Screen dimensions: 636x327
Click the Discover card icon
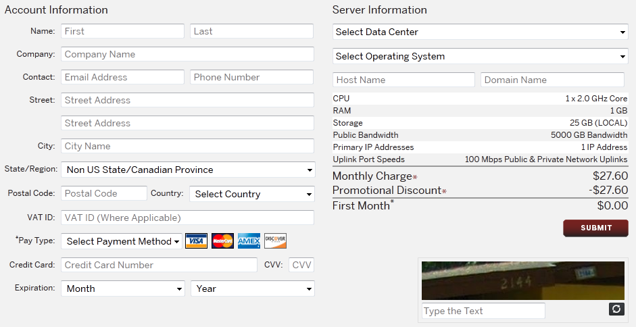point(275,241)
